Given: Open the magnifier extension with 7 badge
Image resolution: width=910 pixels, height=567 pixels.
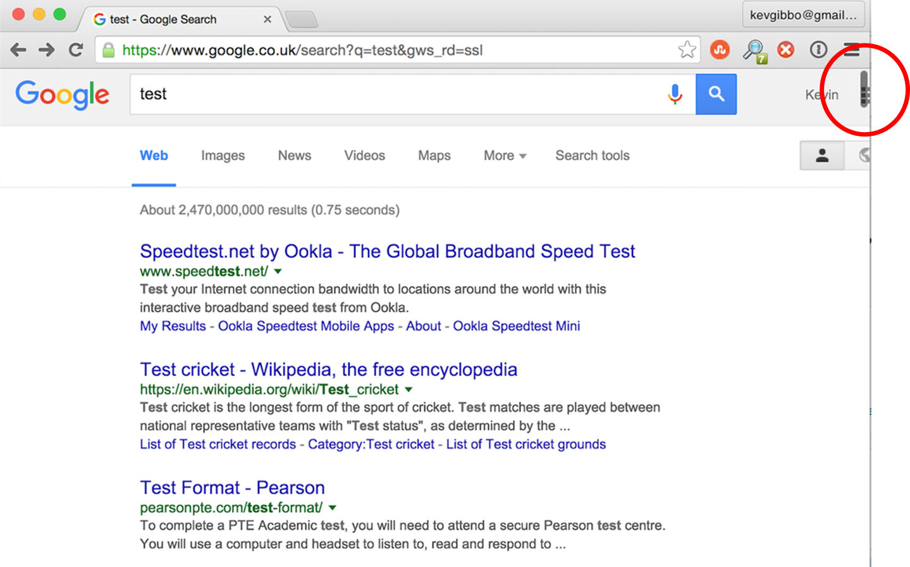Looking at the screenshot, I should 754,49.
